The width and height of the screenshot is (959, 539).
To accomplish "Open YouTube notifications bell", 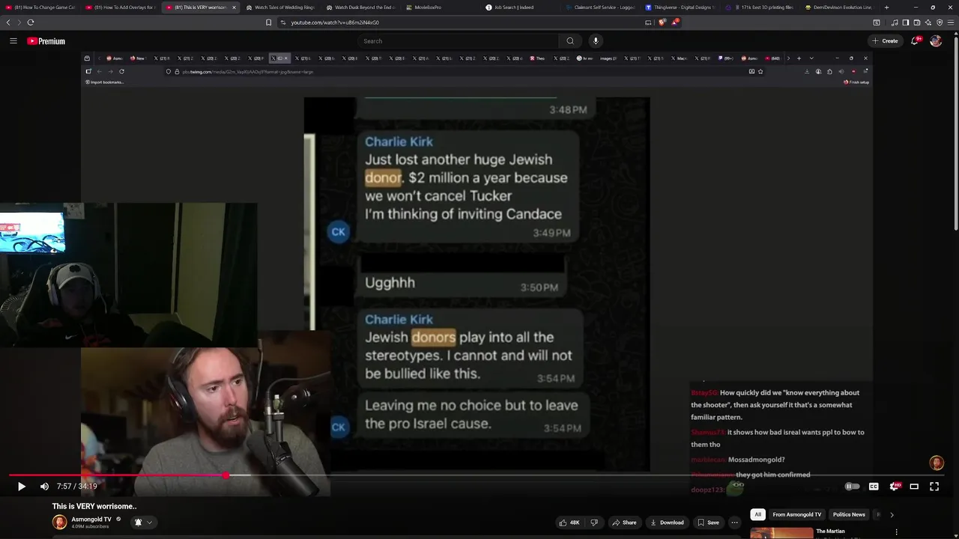I will 915,41.
